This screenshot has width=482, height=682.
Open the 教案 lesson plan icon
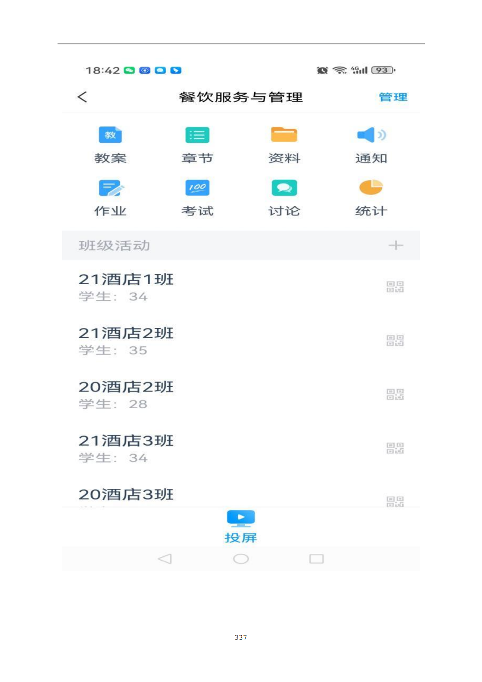(110, 135)
